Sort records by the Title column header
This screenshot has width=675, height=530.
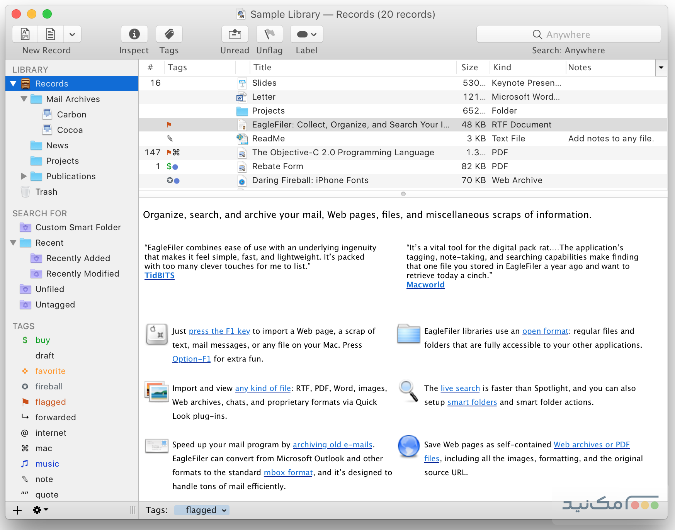click(x=262, y=68)
